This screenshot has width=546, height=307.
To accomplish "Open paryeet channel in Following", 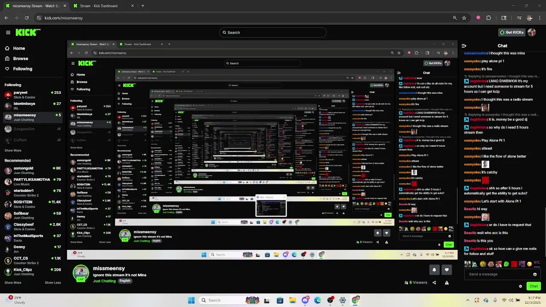I will point(32,95).
